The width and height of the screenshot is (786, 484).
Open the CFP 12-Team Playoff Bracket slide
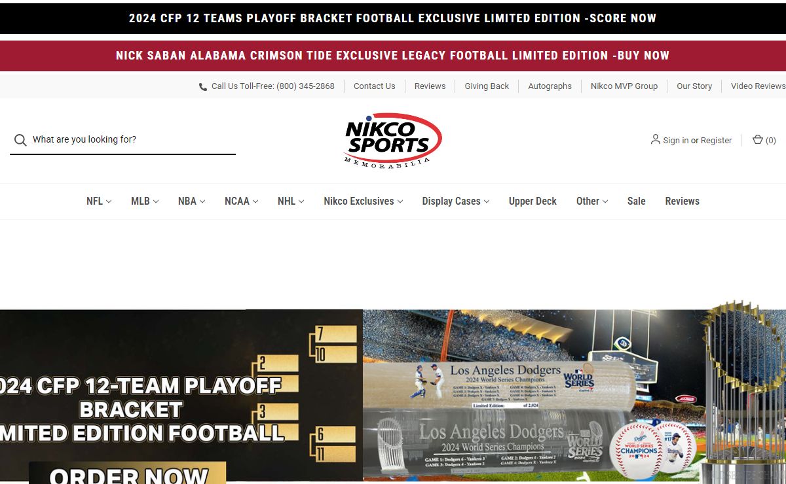[x=181, y=396]
